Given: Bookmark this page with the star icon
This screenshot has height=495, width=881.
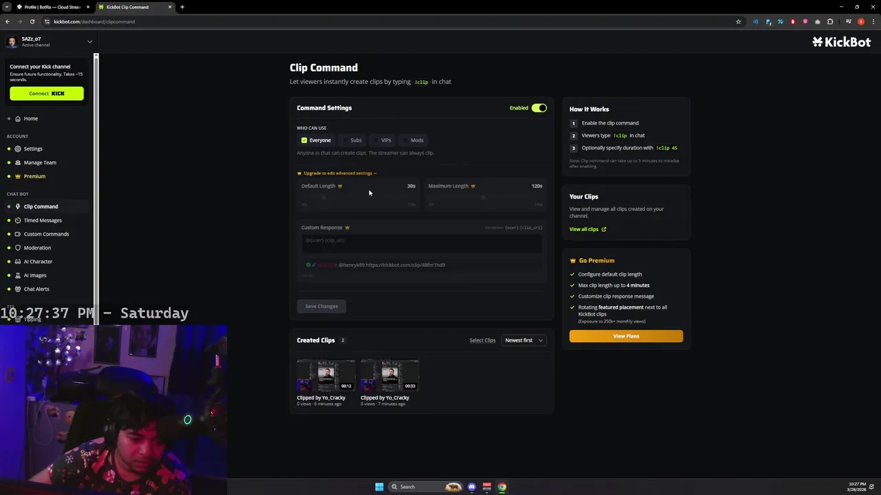Looking at the screenshot, I should pos(739,21).
